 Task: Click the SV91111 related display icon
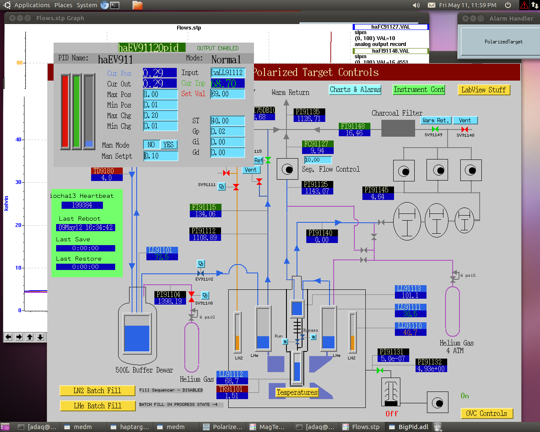pos(221,186)
